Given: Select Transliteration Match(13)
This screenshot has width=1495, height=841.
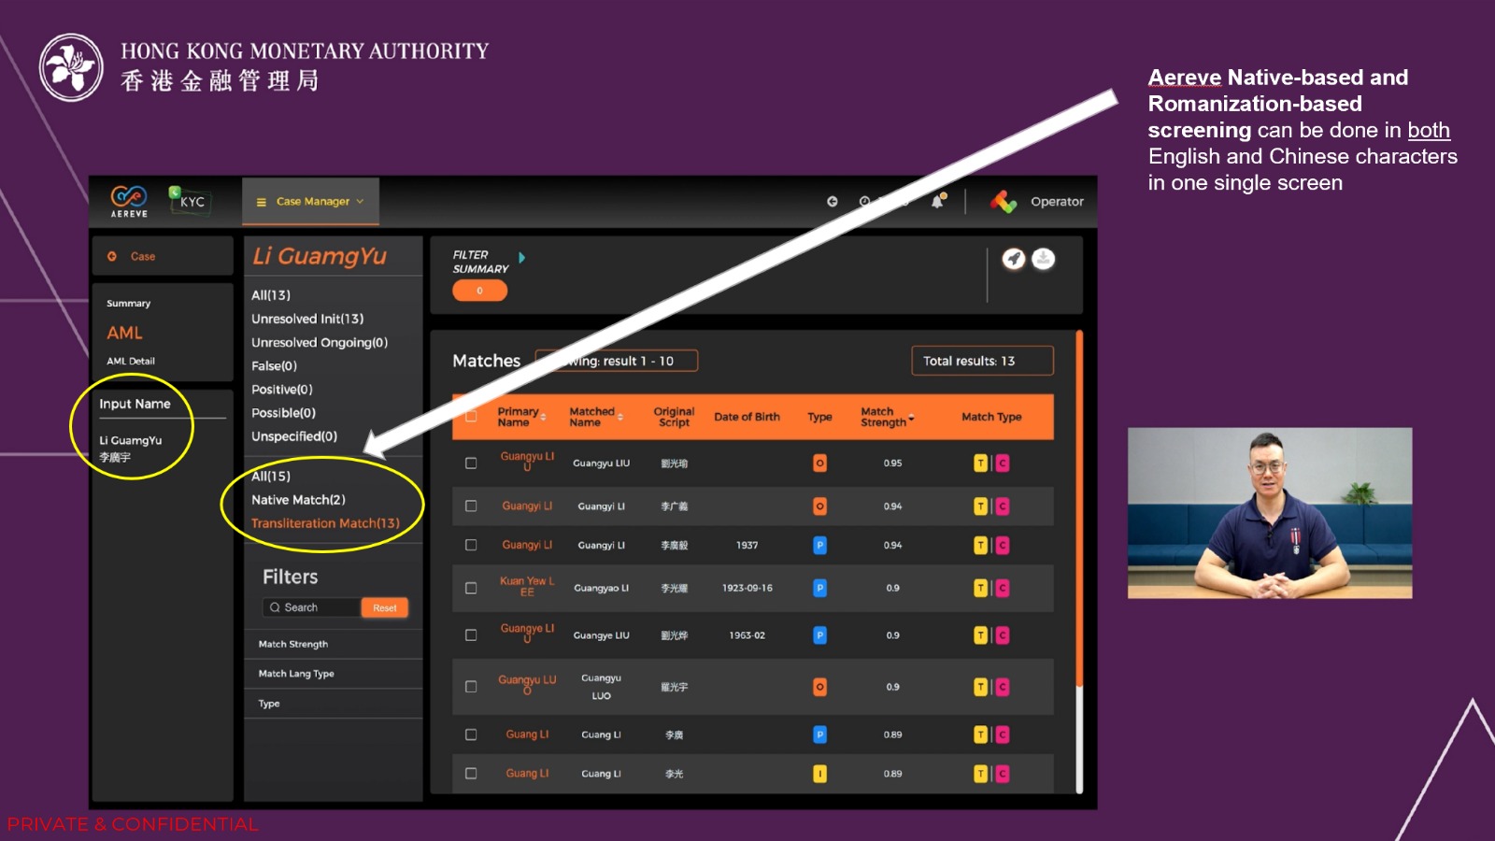Looking at the screenshot, I should 325,523.
